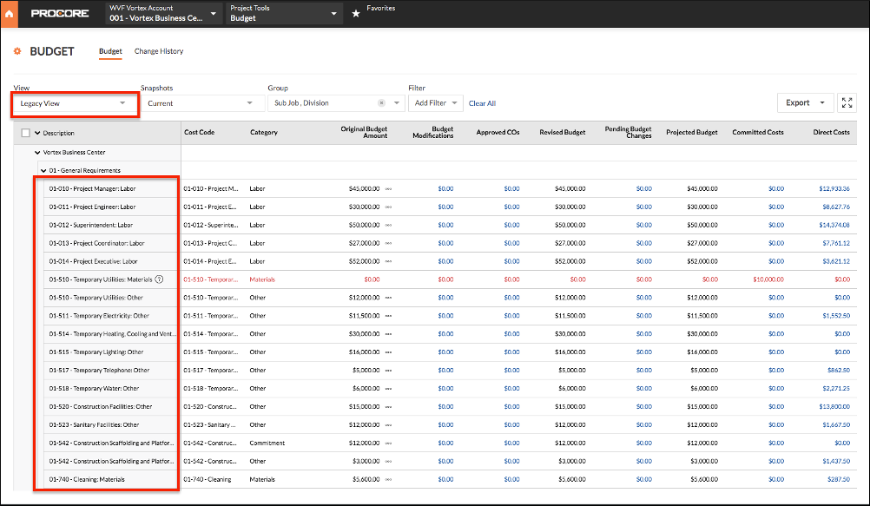Select all rows with header checkbox

(25, 133)
